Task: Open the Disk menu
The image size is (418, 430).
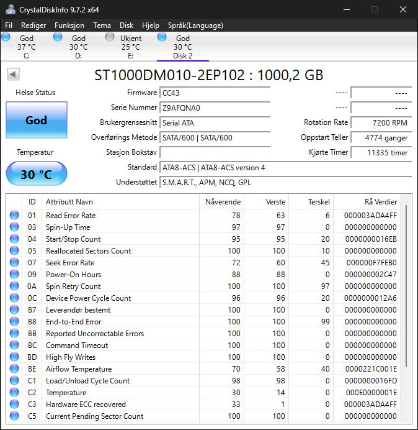Action: click(127, 25)
